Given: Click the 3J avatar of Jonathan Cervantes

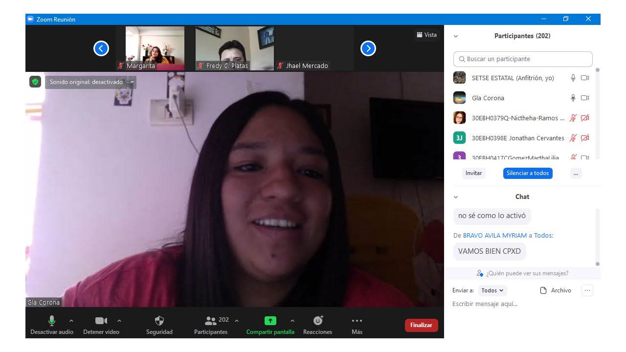Looking at the screenshot, I should (459, 138).
